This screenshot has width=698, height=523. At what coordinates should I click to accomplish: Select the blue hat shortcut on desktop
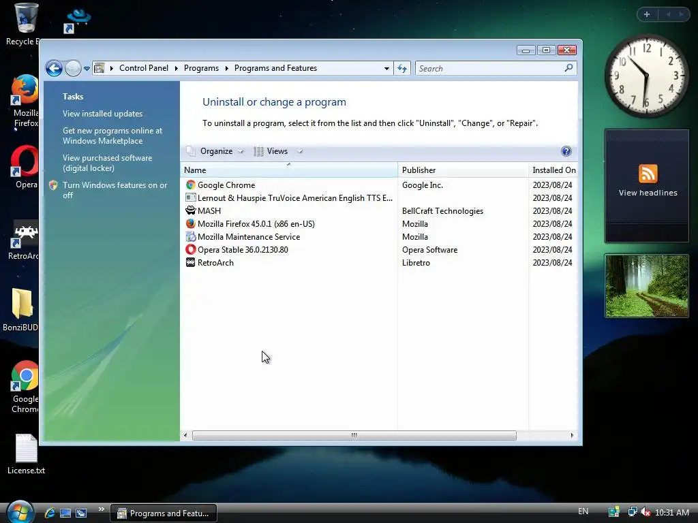tap(78, 21)
